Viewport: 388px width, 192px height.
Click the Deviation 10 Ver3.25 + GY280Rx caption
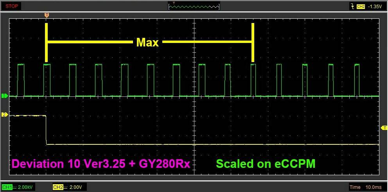click(101, 164)
